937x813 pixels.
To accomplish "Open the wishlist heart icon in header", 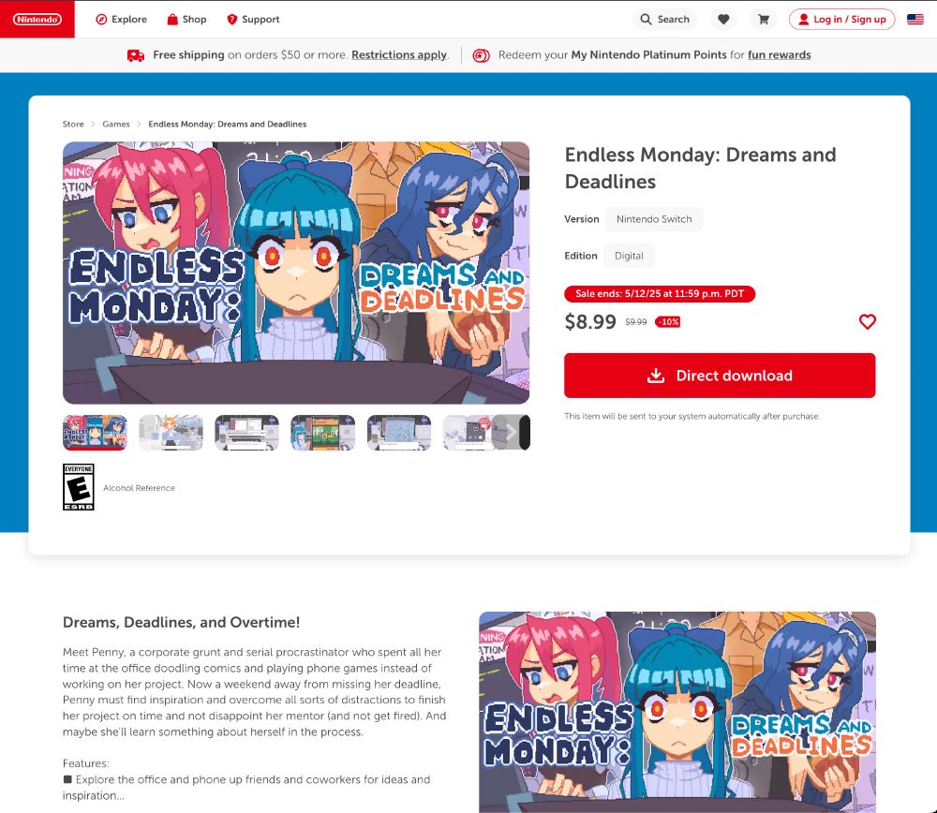I will (x=723, y=19).
